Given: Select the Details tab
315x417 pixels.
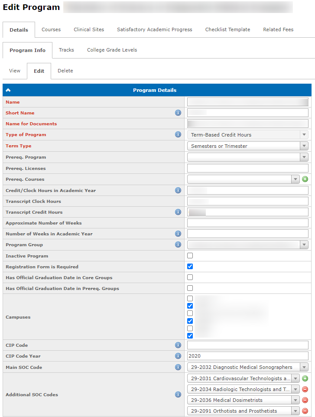Looking at the screenshot, I should (19, 30).
